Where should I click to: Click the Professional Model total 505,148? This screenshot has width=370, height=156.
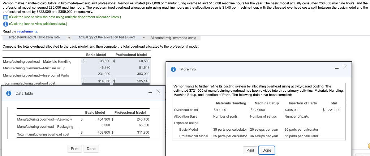(x=143, y=81)
